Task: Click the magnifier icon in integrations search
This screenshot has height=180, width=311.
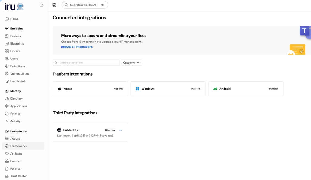Action: click(x=56, y=63)
